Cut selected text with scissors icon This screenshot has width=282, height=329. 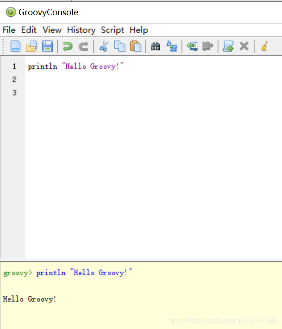(x=104, y=46)
